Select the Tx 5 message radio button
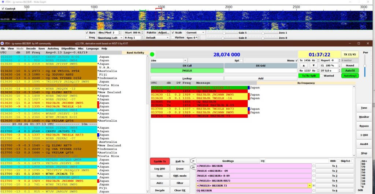Screen dimensions: 375x194 pyautogui.click(x=313, y=186)
